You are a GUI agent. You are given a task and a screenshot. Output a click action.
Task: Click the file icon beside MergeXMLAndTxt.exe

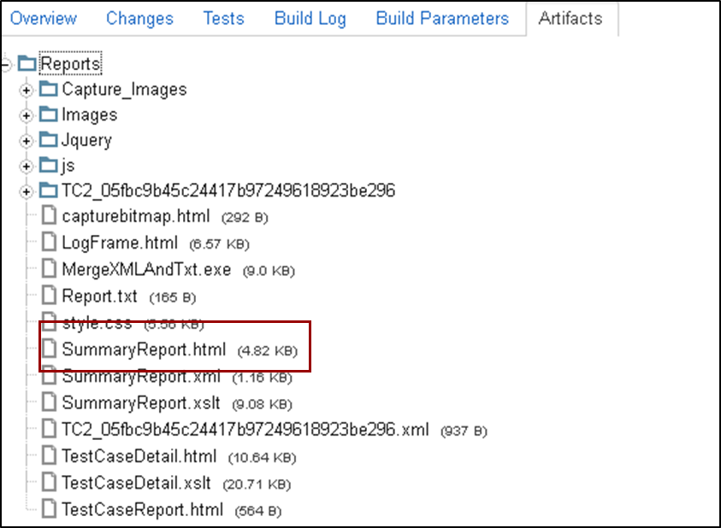(x=50, y=269)
